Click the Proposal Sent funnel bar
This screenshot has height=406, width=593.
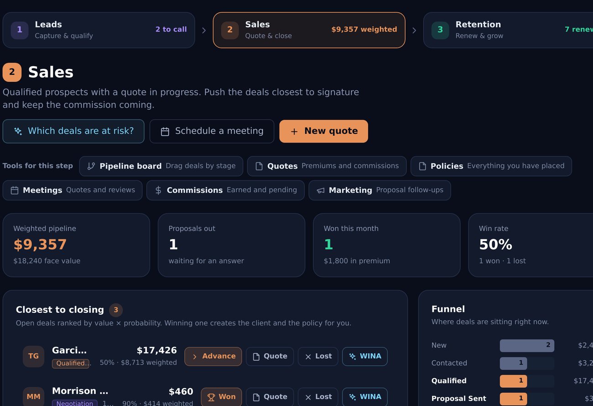point(513,399)
